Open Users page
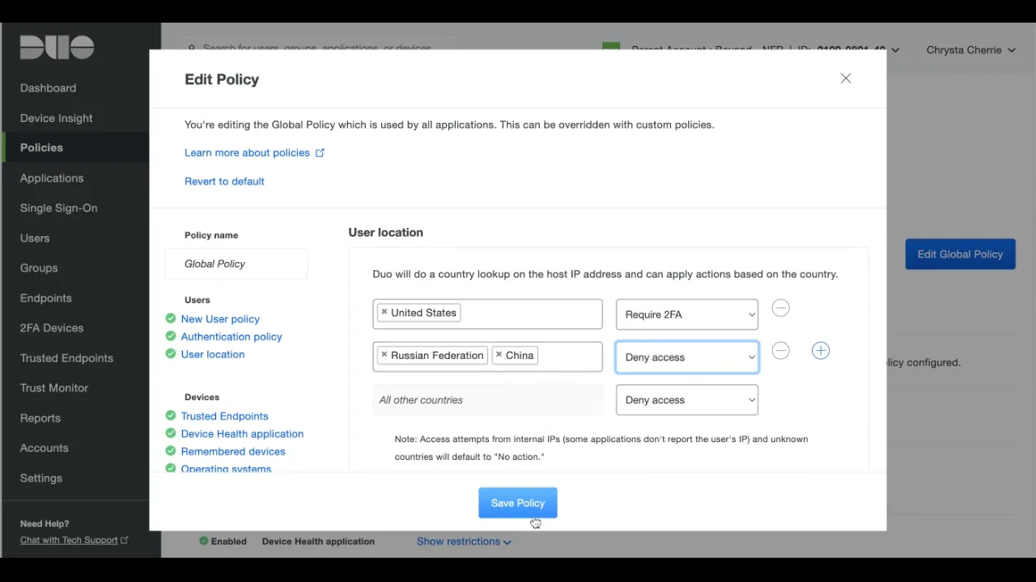1036x582 pixels. pos(35,238)
